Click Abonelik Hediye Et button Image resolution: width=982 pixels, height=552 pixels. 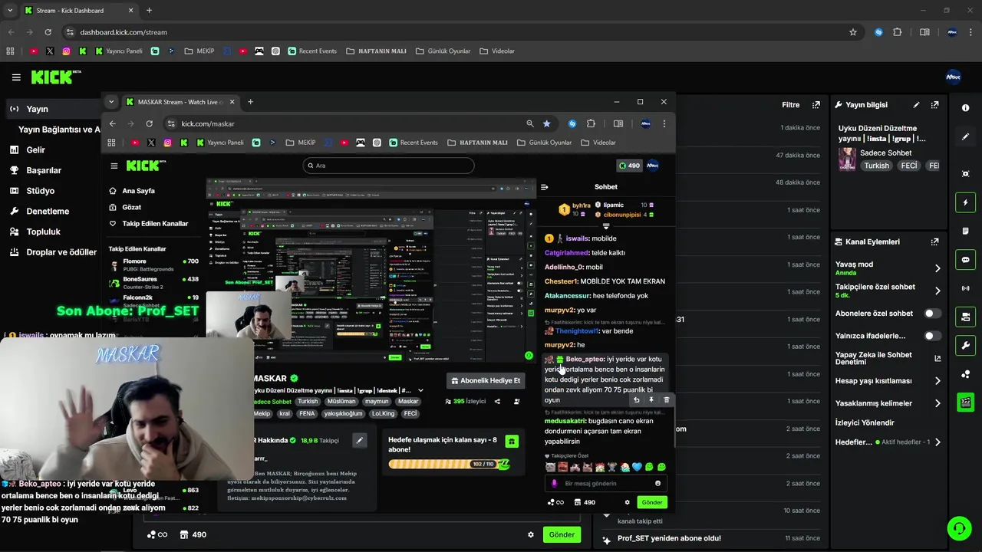(485, 380)
